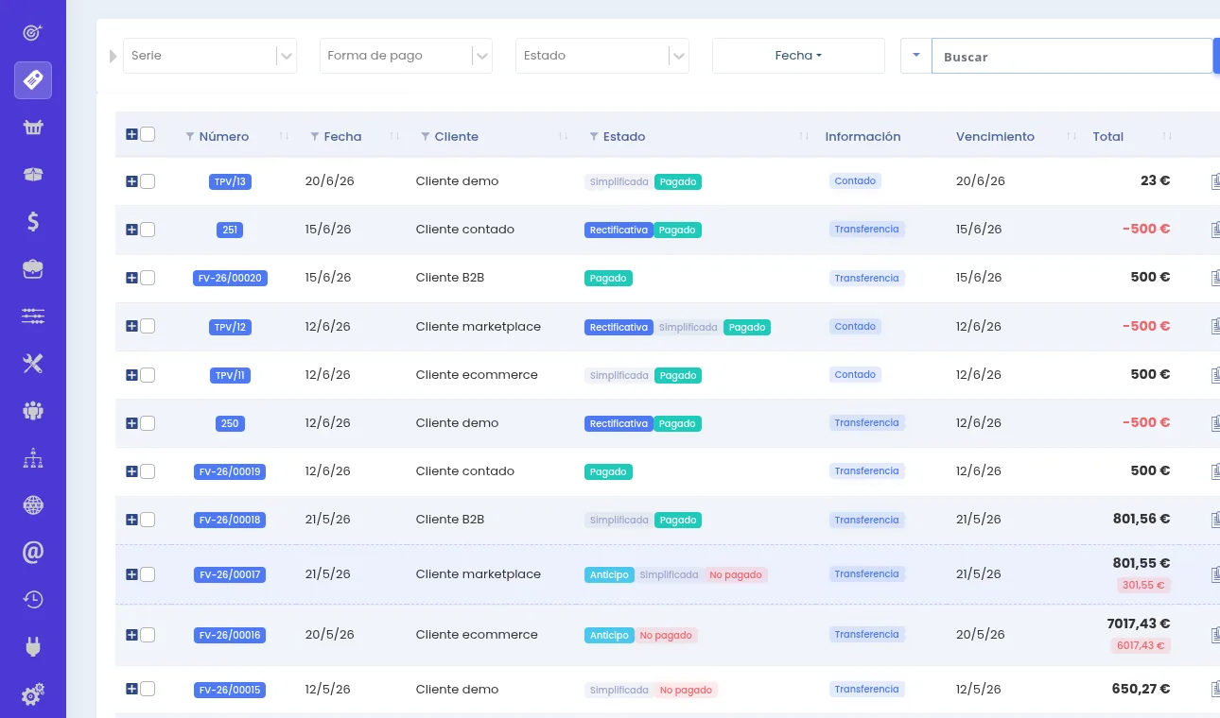The image size is (1220, 718).
Task: Tick the select-all checkbox in table header
Action: [148, 134]
